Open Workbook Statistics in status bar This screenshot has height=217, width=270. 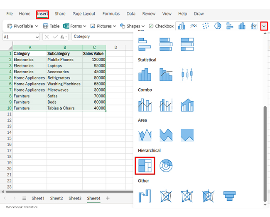[22, 207]
